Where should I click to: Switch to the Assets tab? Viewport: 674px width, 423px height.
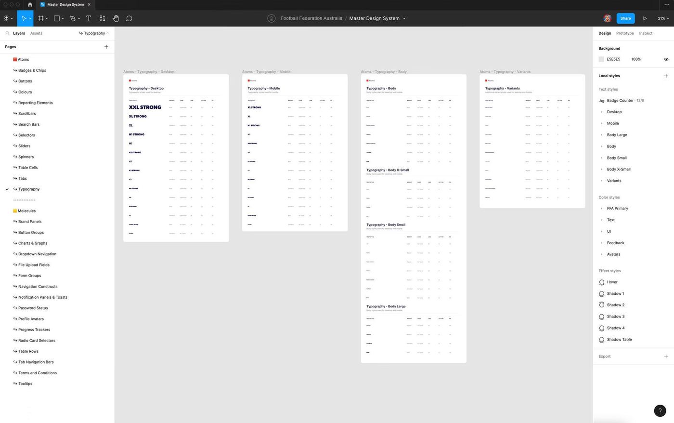coord(36,33)
